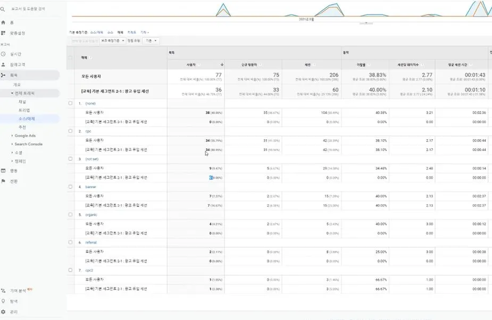The width and height of the screenshot is (492, 320).
Task: Open the Customization (맞춤설정) dashboard icon
Action: tap(3, 33)
